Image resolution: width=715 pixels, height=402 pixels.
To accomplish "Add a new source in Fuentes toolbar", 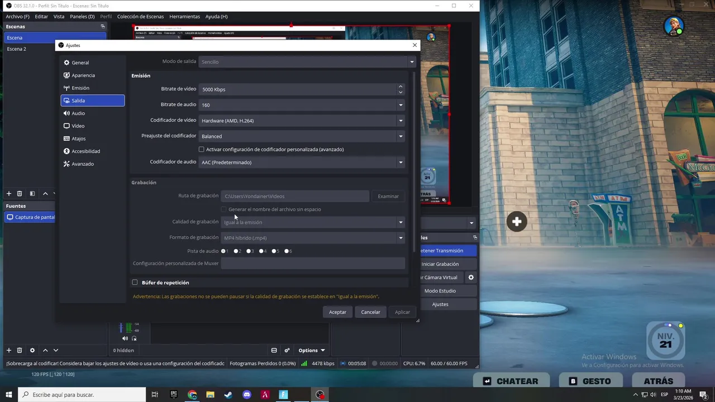I will (x=8, y=350).
